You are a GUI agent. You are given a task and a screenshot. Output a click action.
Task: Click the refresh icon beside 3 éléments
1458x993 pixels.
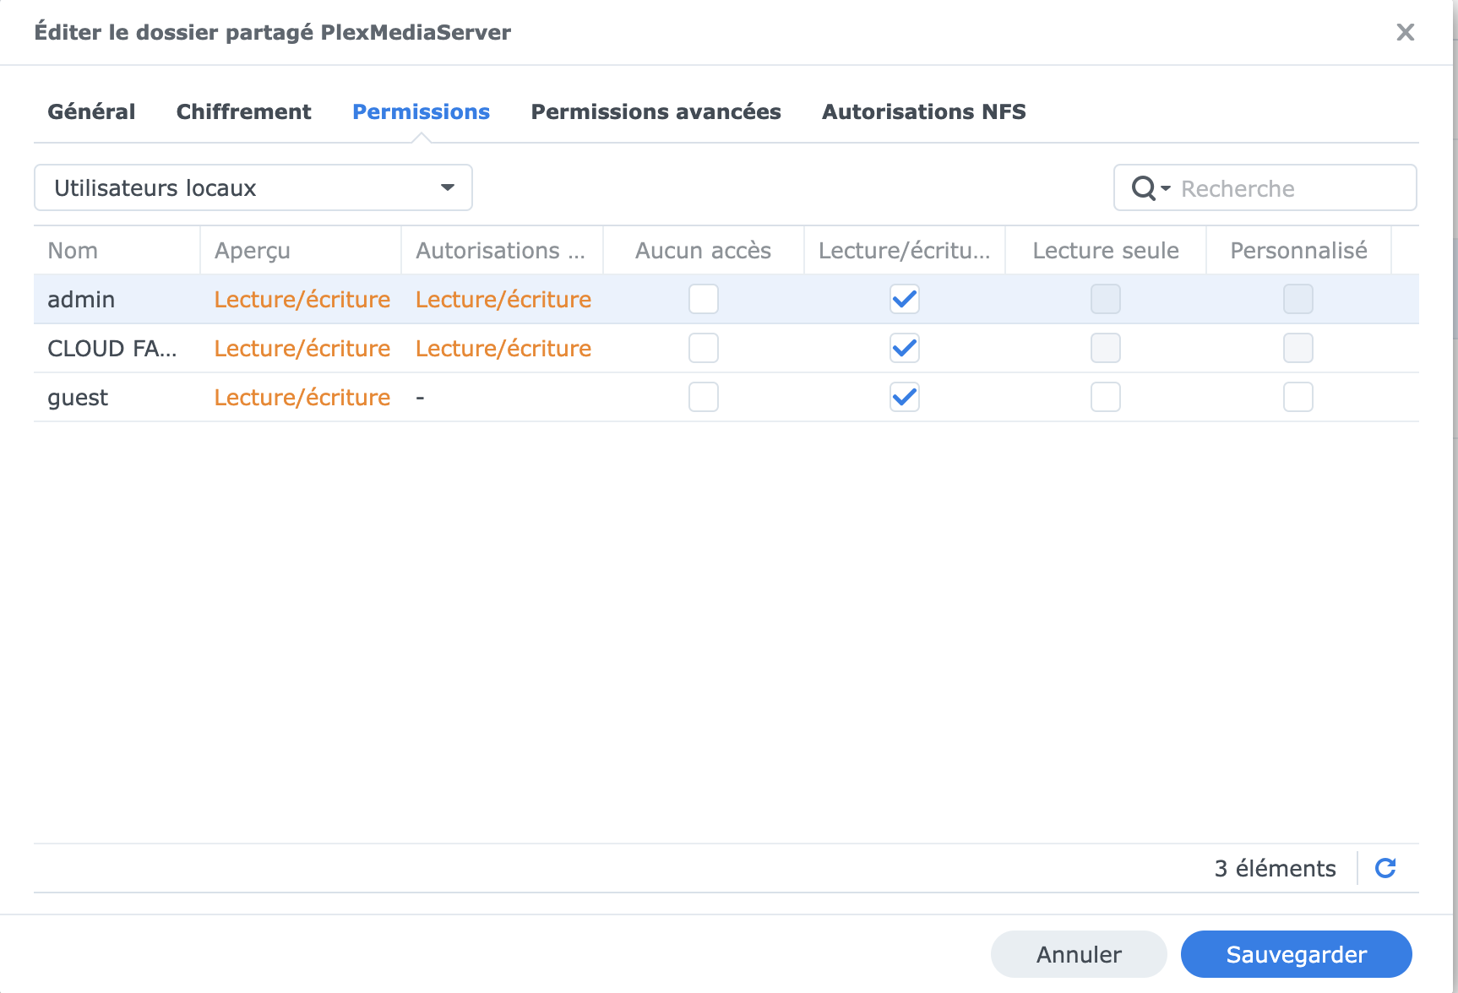point(1385,868)
